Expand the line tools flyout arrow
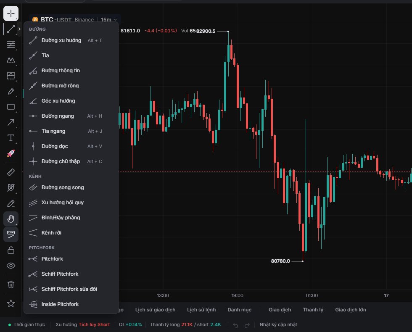Screen dimensions: 412x332 click(x=19, y=29)
